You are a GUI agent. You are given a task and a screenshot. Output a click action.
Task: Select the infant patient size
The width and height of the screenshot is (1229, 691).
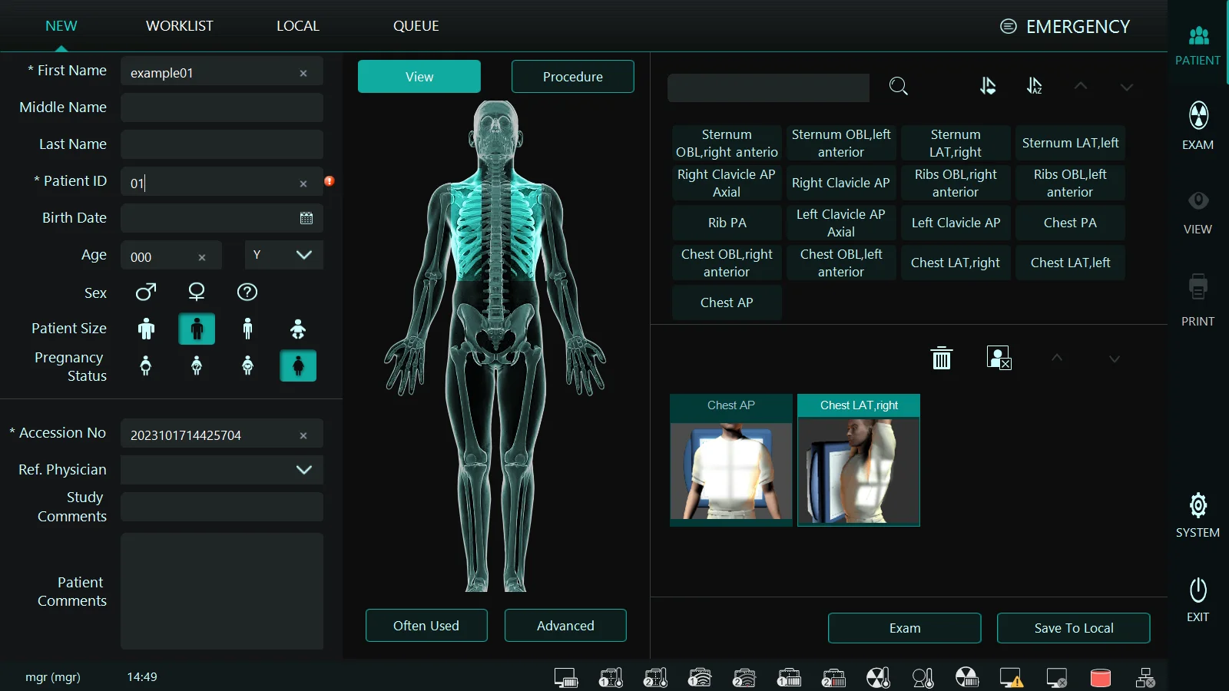[x=297, y=328]
